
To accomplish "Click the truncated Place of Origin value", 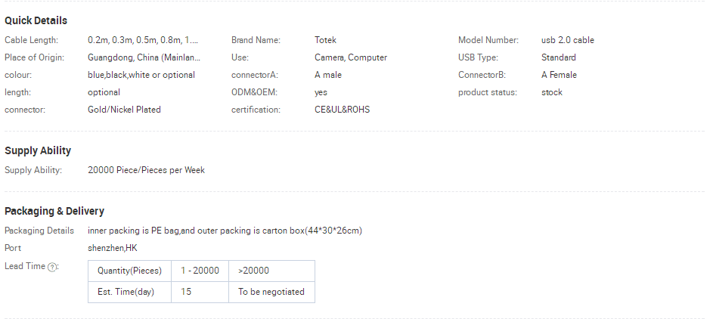I will [144, 57].
